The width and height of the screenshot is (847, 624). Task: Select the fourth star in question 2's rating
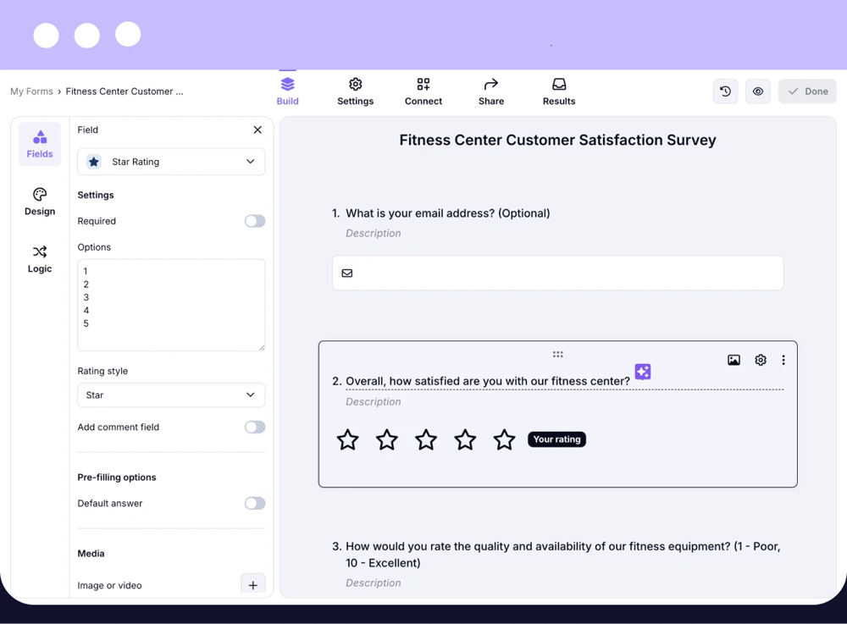465,439
